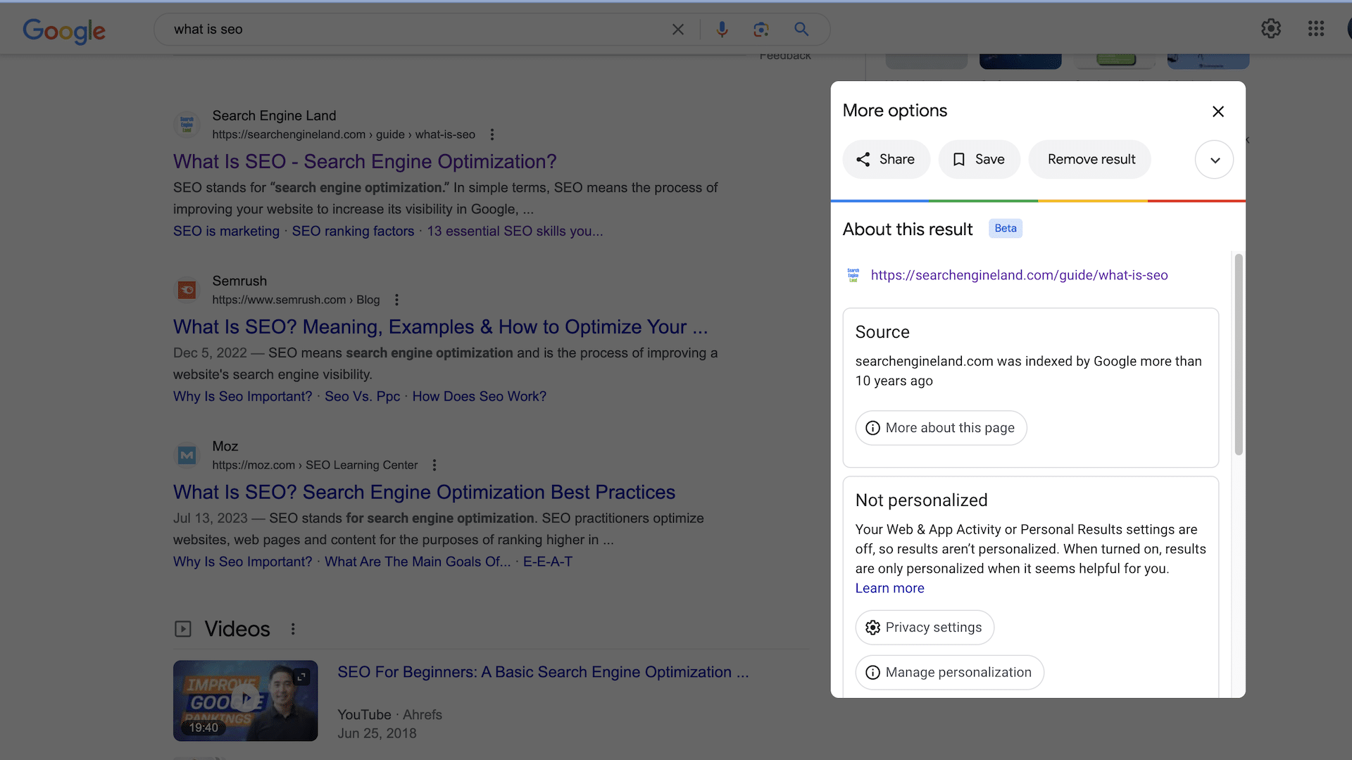The width and height of the screenshot is (1352, 760).
Task: Click the 'Search Engine Land' site name text
Action: [274, 116]
